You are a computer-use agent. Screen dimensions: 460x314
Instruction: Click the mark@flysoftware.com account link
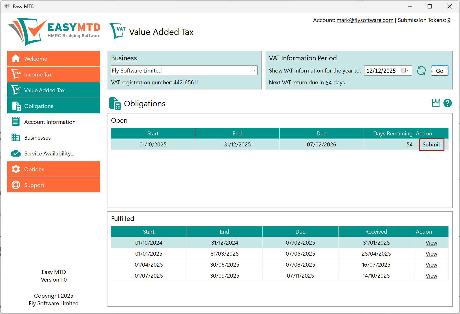pos(365,20)
